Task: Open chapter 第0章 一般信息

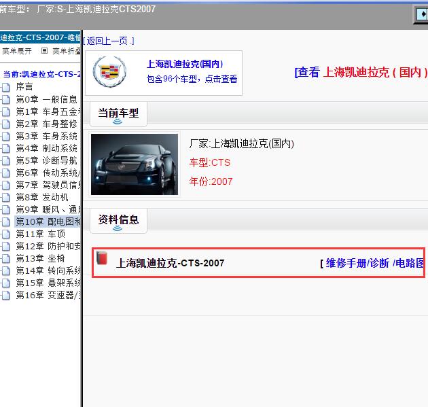Action: click(46, 99)
